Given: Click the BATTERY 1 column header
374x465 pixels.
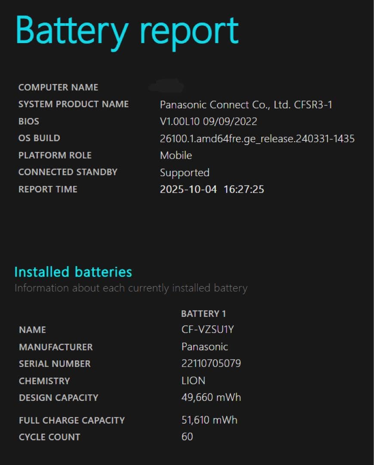Looking at the screenshot, I should tap(203, 313).
